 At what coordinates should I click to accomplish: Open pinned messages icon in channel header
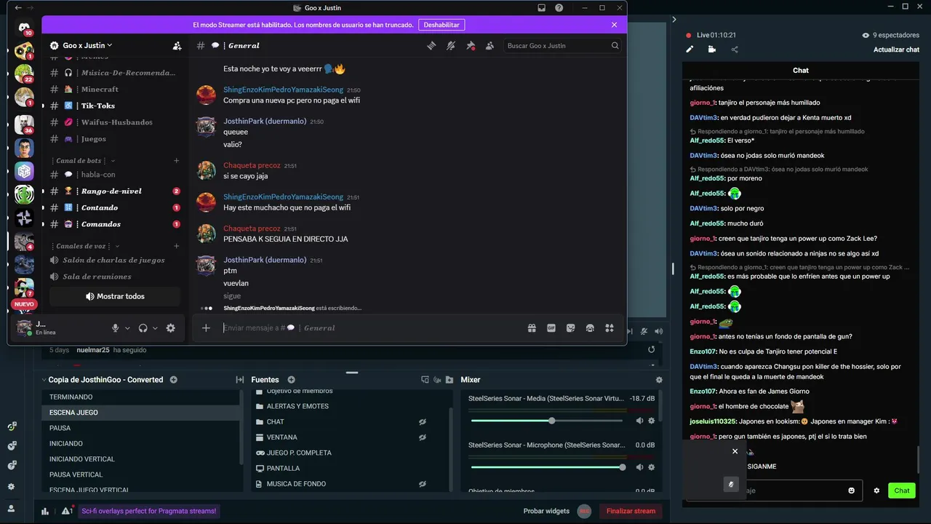[x=471, y=46]
